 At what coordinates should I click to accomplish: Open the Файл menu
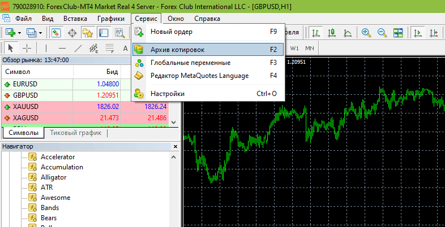point(24,19)
